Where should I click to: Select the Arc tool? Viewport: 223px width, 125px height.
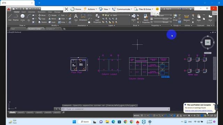tap(29, 17)
